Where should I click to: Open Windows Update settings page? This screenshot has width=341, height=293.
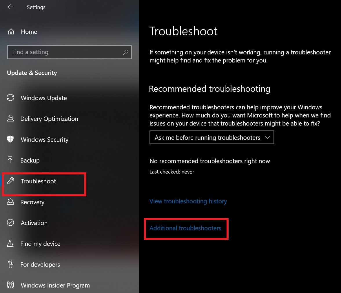[44, 98]
